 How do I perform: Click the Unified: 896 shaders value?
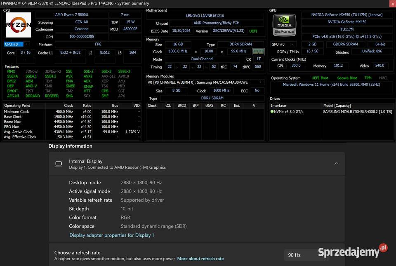click(x=372, y=51)
